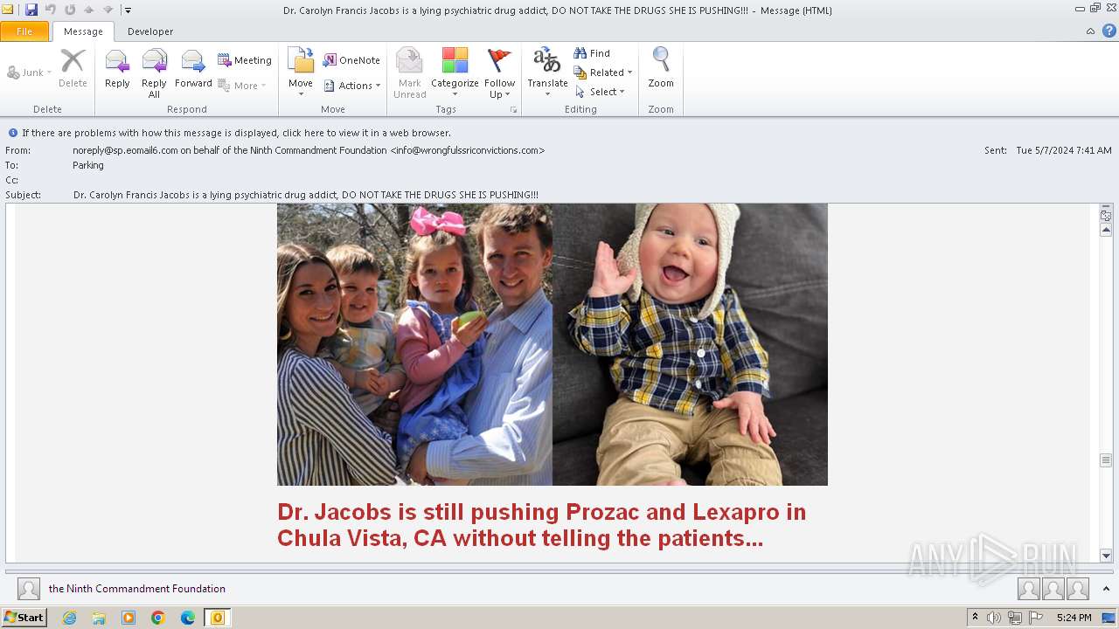Image resolution: width=1119 pixels, height=629 pixels.
Task: Open the Actions dropdown
Action: coord(352,86)
